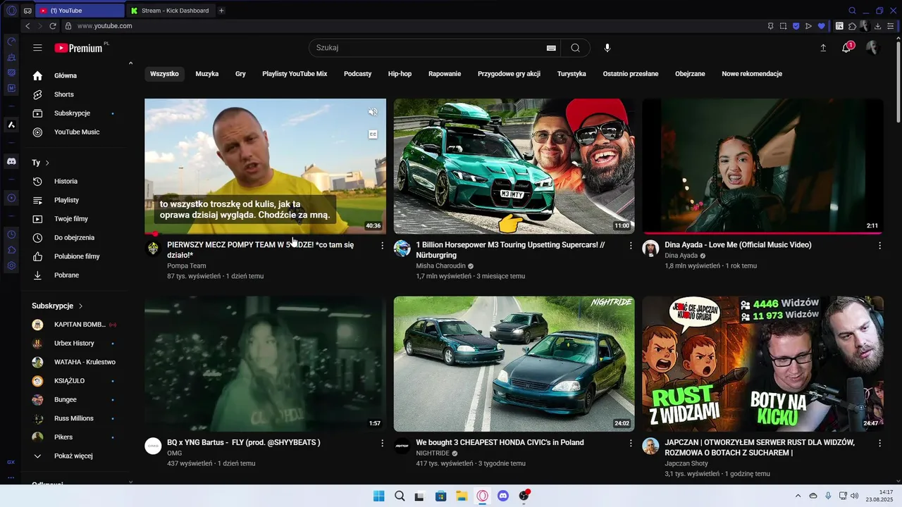902x507 pixels.
Task: Show hidden system tray icons
Action: pos(798,496)
